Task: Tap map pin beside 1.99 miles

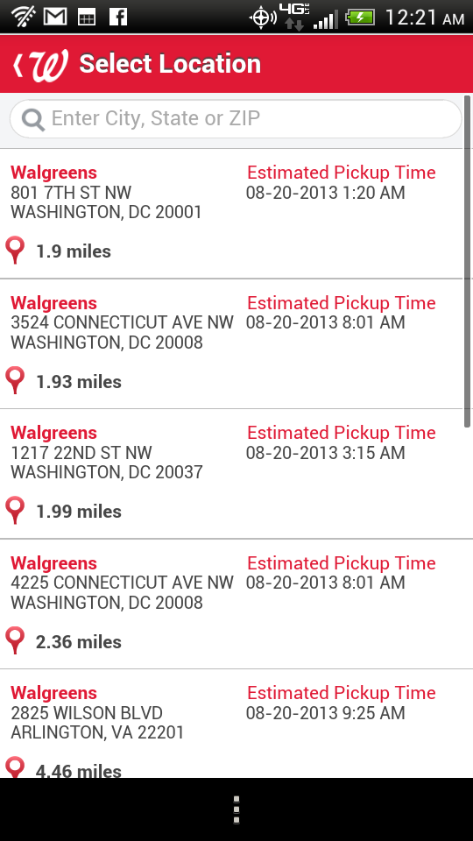Action: click(15, 511)
